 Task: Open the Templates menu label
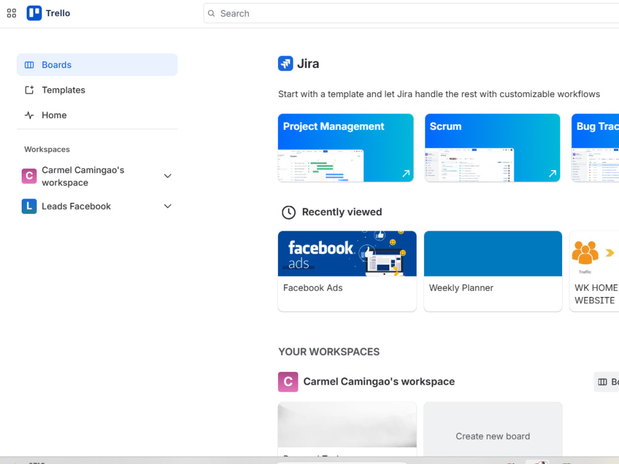[x=64, y=90]
